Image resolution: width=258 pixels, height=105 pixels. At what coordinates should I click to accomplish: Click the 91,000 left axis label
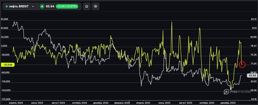[5, 19]
